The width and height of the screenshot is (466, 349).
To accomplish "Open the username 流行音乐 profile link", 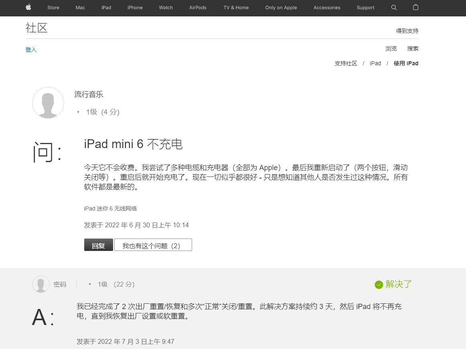I will point(89,94).
